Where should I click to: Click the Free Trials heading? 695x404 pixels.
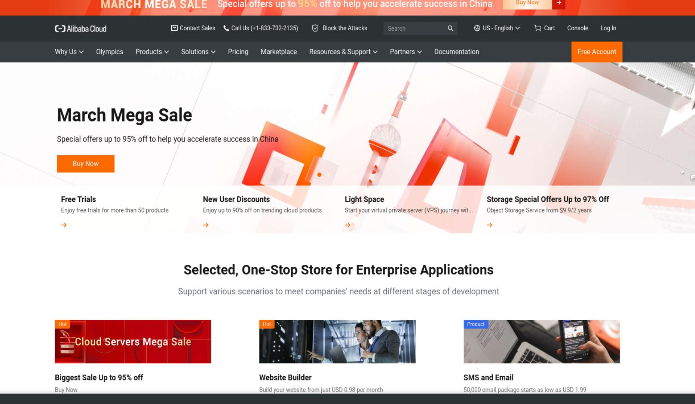pyautogui.click(x=79, y=199)
